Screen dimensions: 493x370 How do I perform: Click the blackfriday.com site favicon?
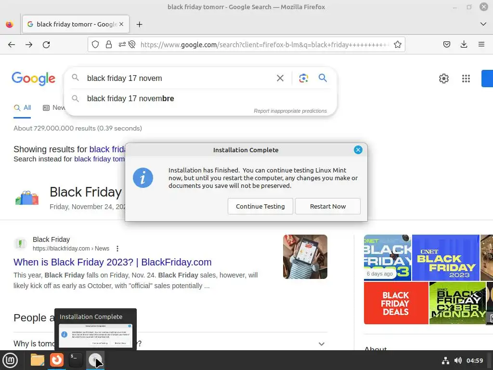(x=20, y=243)
